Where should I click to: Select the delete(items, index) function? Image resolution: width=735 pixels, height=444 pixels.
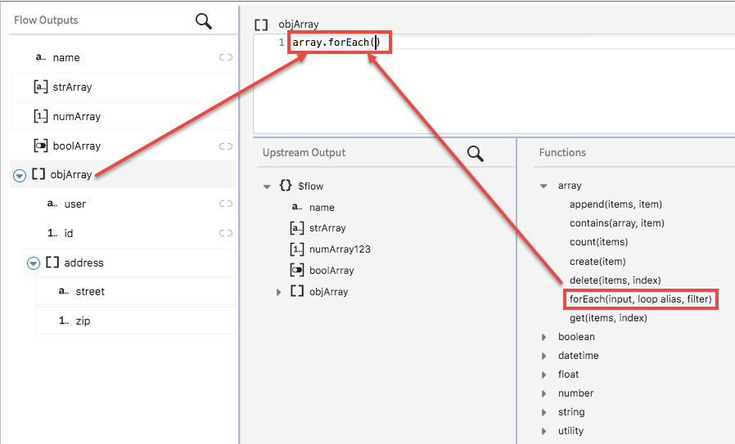(x=615, y=280)
